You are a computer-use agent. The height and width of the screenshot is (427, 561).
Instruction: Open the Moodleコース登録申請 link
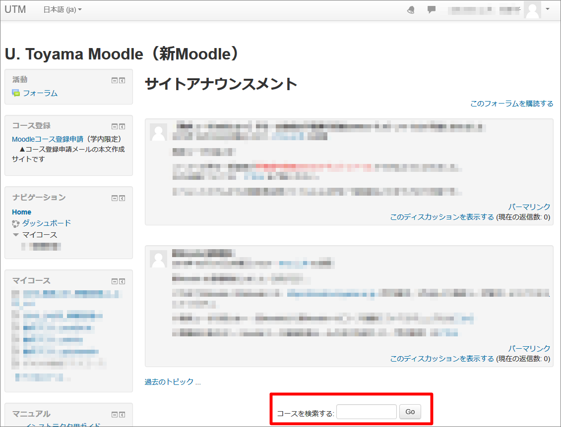(x=48, y=139)
